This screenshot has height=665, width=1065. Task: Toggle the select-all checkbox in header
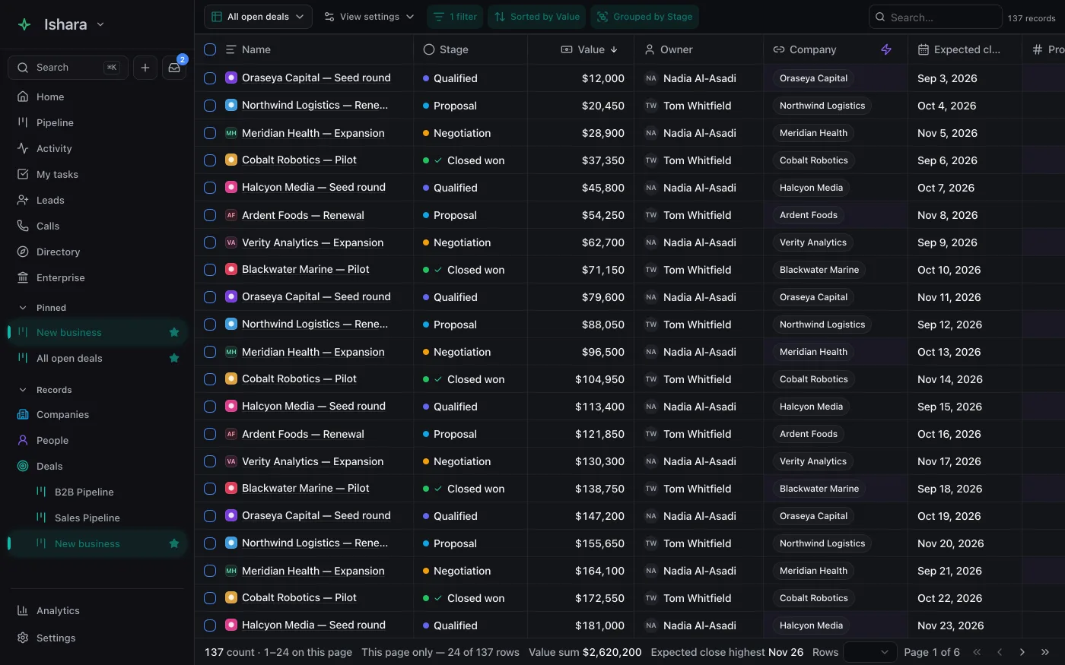[210, 49]
